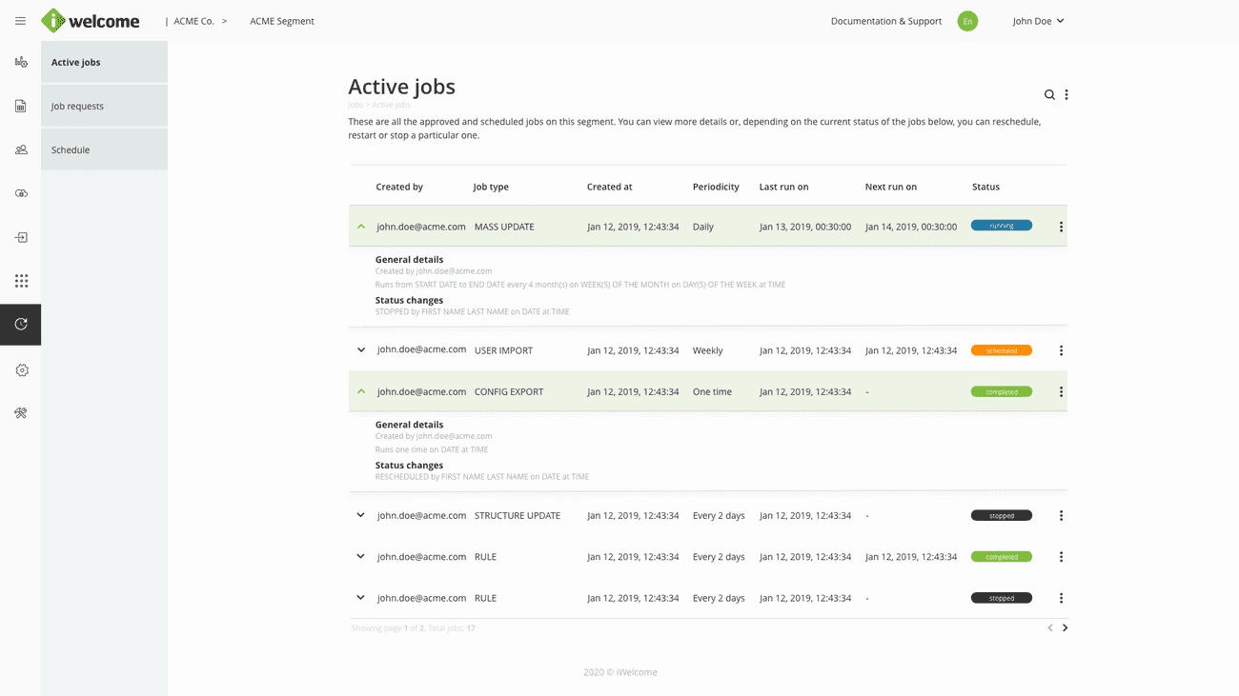Viewport: 1239px width, 696px height.
Task: Click the users icon in left sidebar
Action: pos(21,149)
